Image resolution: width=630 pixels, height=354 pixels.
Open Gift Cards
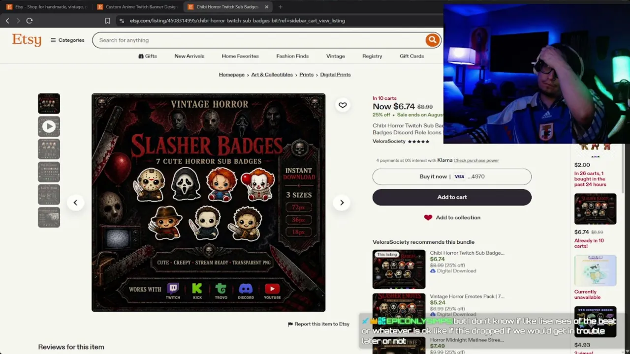411,56
